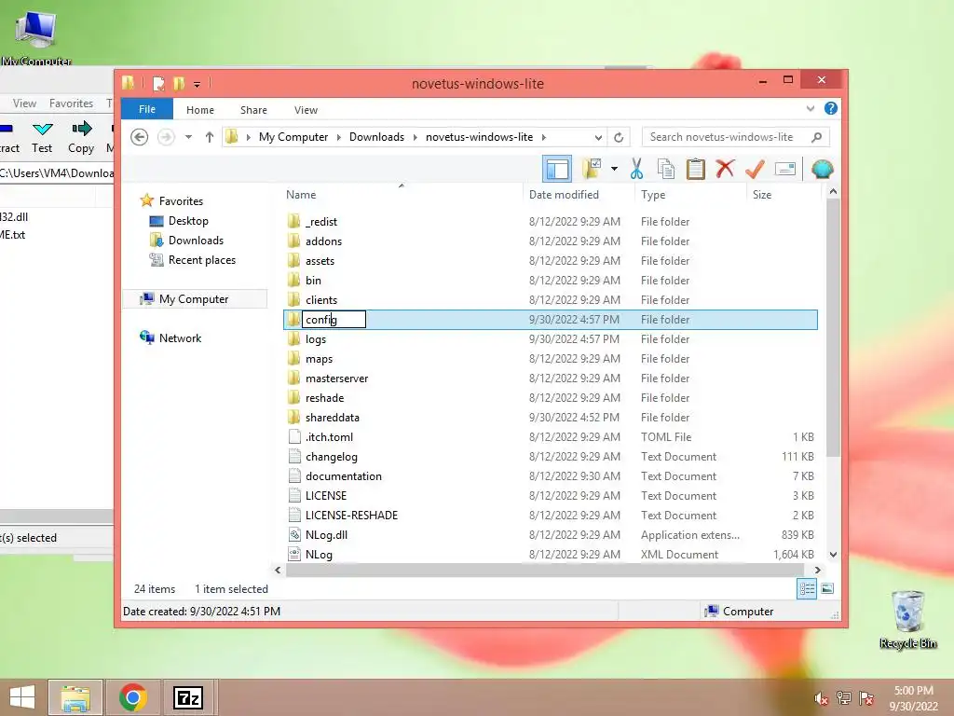
Task: Click the Cut scissors toolbar icon
Action: pos(636,169)
